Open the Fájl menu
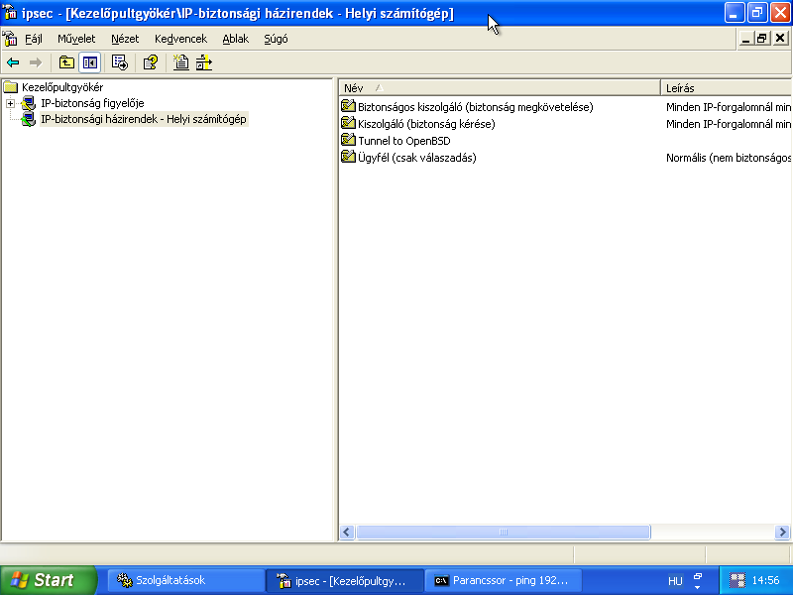This screenshot has width=793, height=595. (34, 39)
